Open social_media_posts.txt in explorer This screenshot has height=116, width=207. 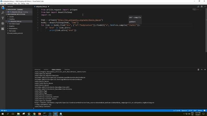click(16, 33)
